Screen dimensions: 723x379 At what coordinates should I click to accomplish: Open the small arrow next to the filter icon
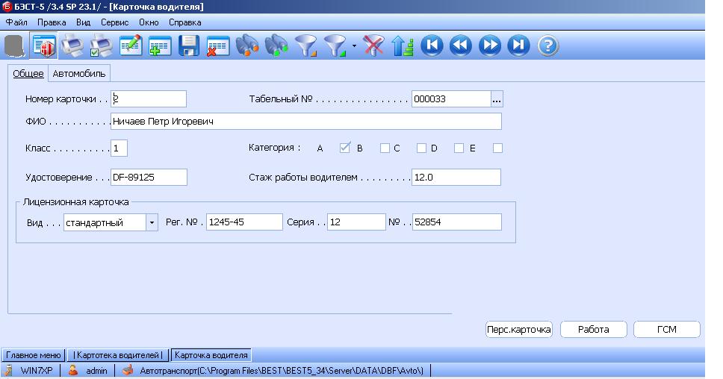(354, 46)
